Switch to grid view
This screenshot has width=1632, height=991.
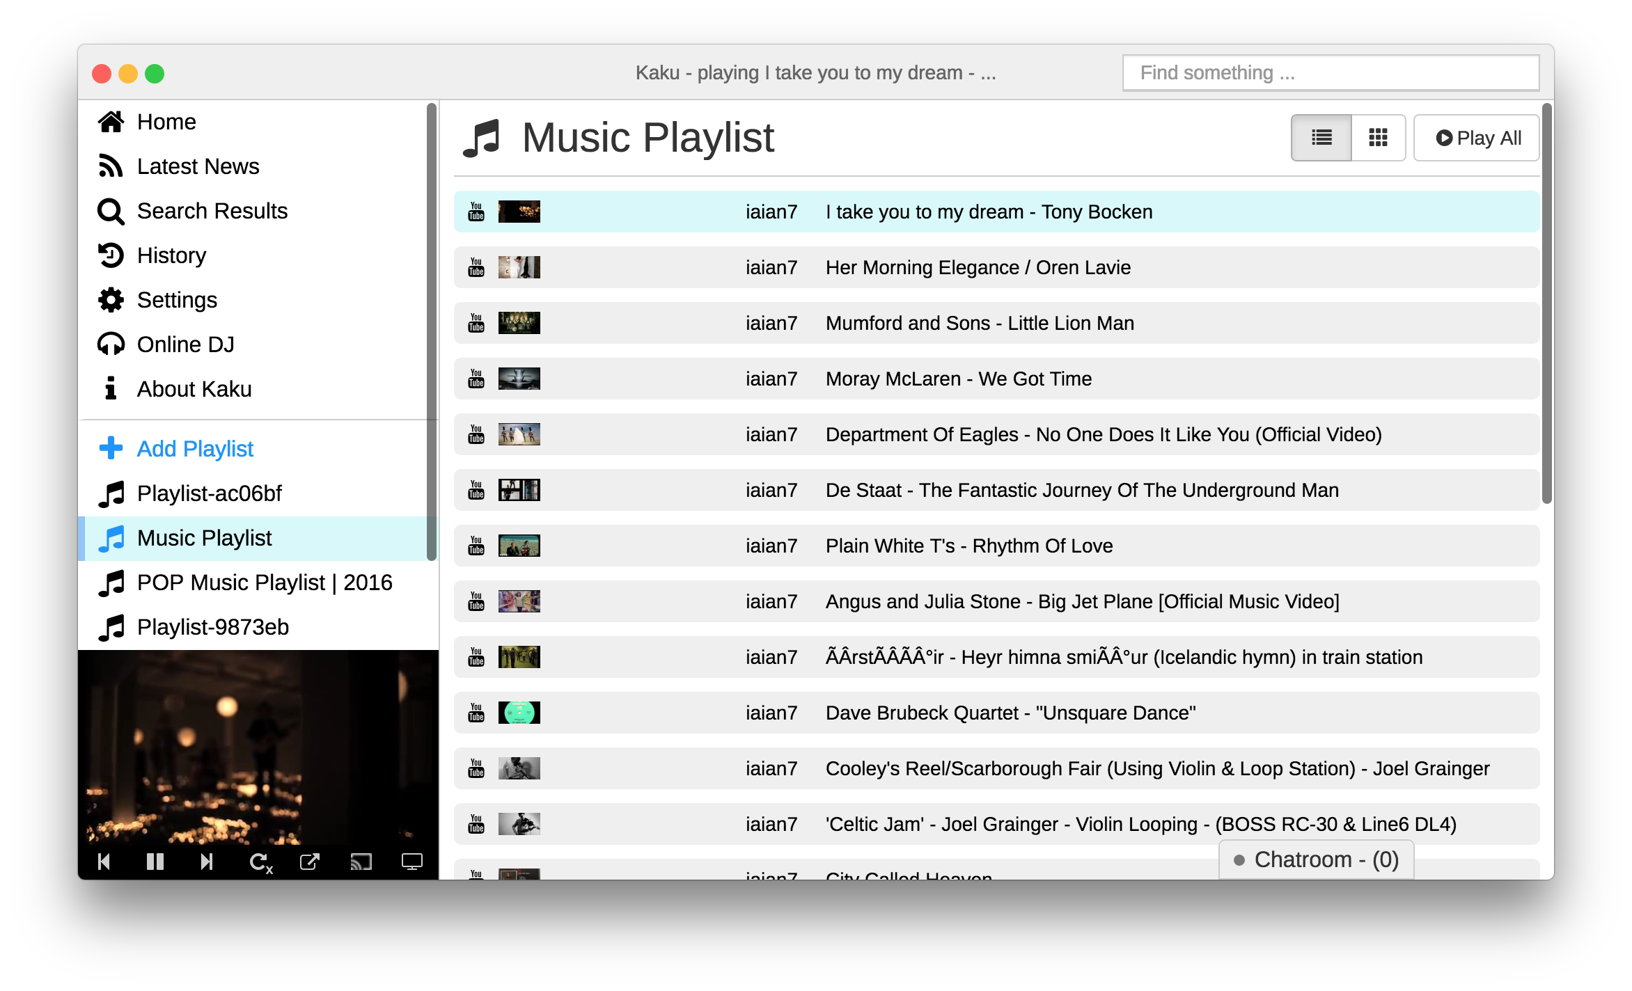[x=1378, y=138]
